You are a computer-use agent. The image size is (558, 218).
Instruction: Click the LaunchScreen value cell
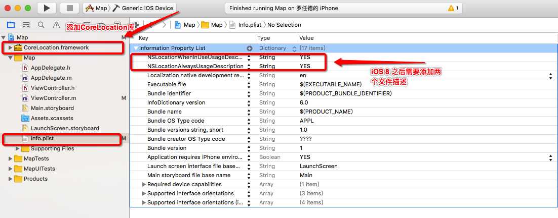point(319,166)
